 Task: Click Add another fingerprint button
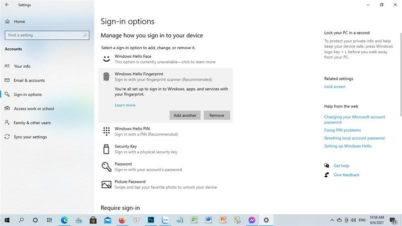click(x=185, y=116)
